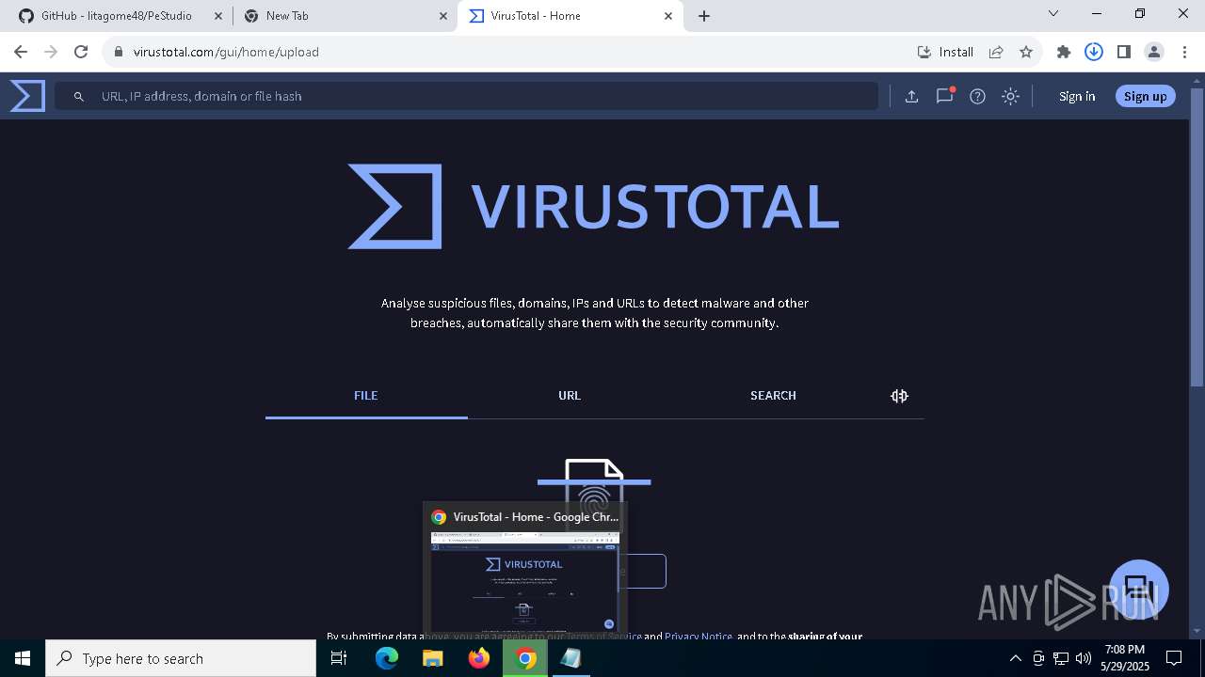This screenshot has height=677, width=1205.
Task: Open the tab search chevron dropdown
Action: [x=1053, y=13]
